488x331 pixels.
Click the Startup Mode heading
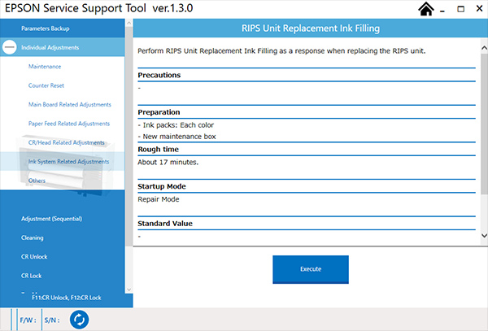coord(162,186)
